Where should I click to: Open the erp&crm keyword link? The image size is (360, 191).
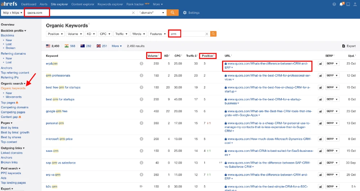pos(51,64)
